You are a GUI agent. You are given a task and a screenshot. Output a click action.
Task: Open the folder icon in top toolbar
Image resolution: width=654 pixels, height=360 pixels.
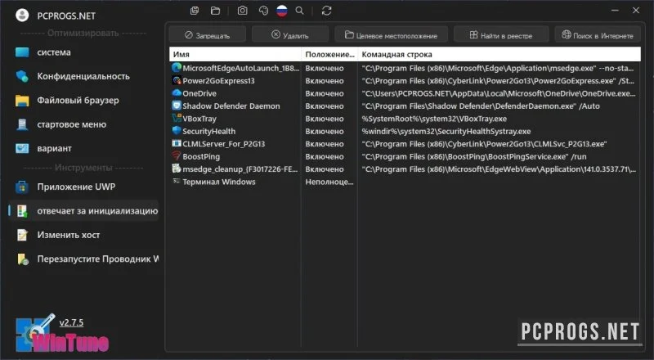[215, 11]
